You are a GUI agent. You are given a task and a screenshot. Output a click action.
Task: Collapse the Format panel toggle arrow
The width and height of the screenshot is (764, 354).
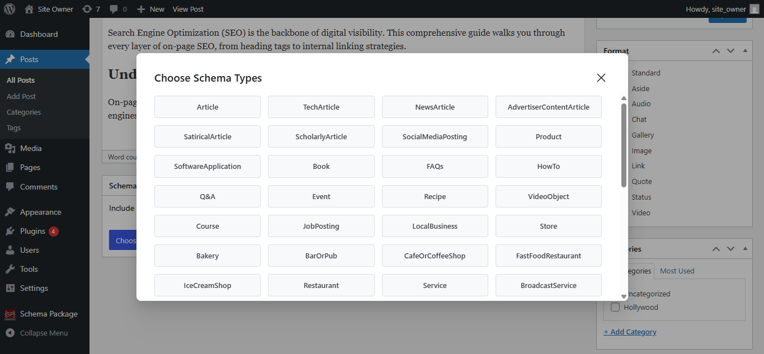click(745, 51)
